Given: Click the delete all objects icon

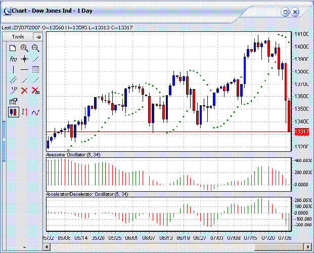Looking at the screenshot, I should (36, 91).
